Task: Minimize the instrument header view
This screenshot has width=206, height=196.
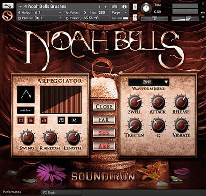Action: tap(203, 8)
